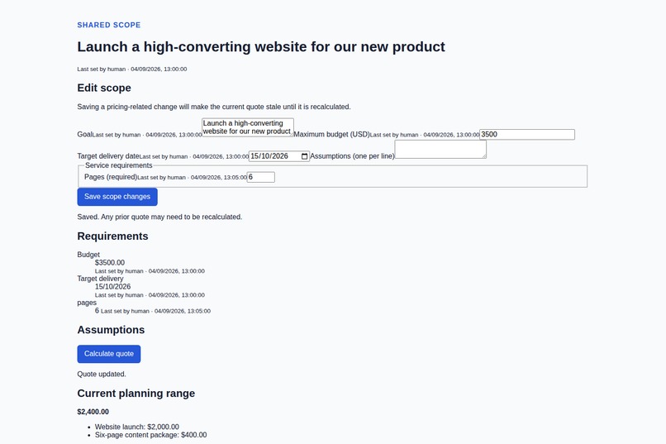Screen dimensions: 666x444
Task: Click the Pages (required) label
Action: (x=111, y=177)
